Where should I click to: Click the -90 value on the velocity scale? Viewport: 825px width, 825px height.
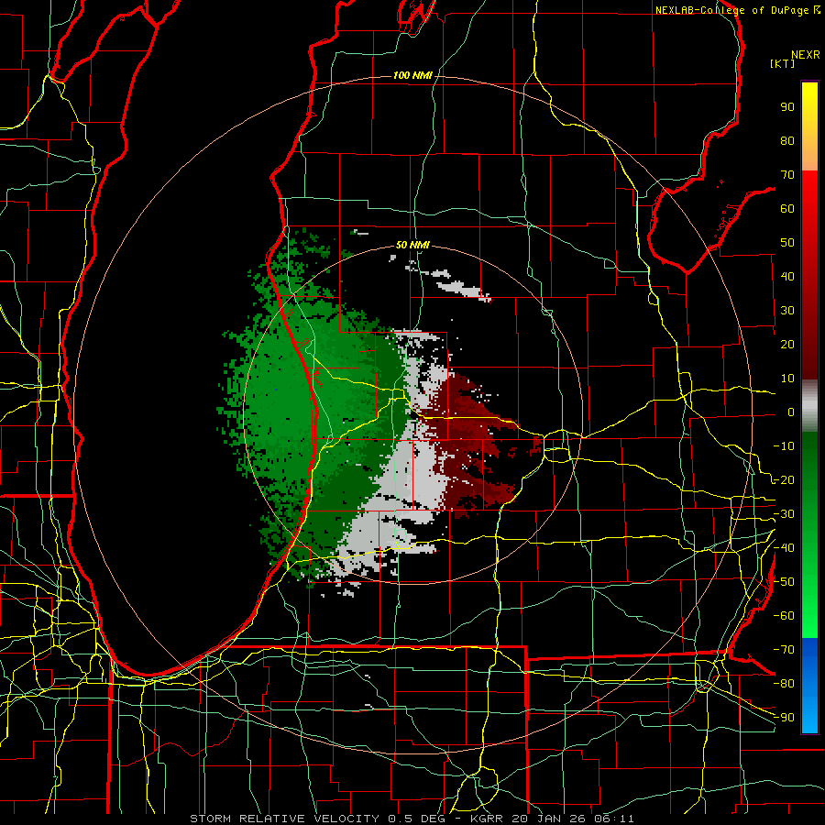click(x=784, y=718)
